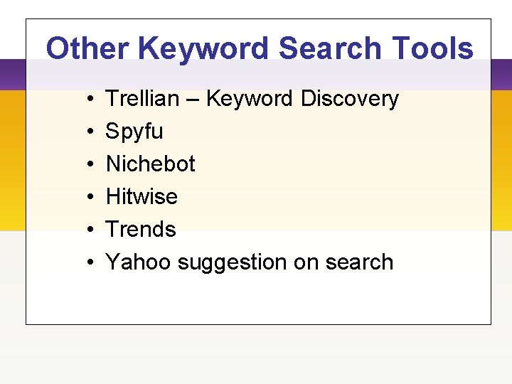The height and width of the screenshot is (384, 512).
Task: Click the bullet dot before Yahoo
Action: coord(90,262)
